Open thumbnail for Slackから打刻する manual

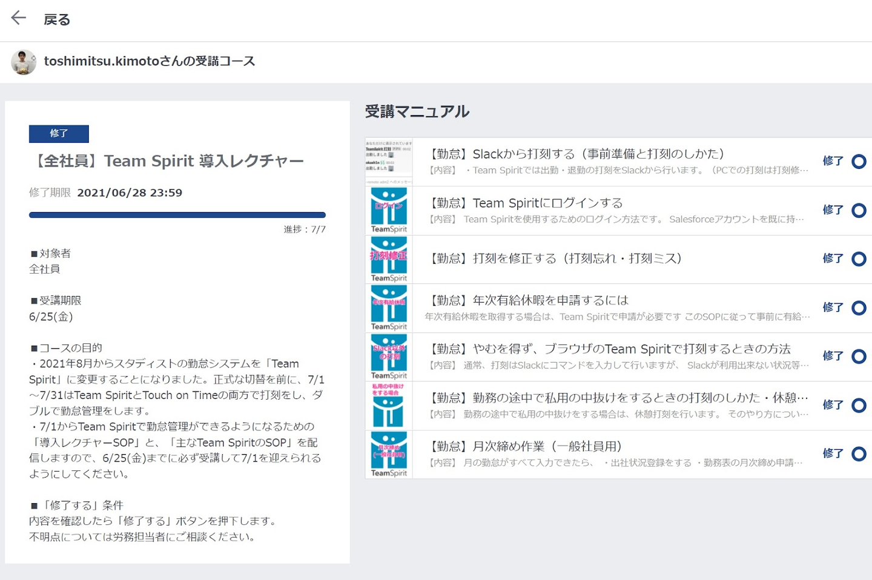tap(389, 162)
